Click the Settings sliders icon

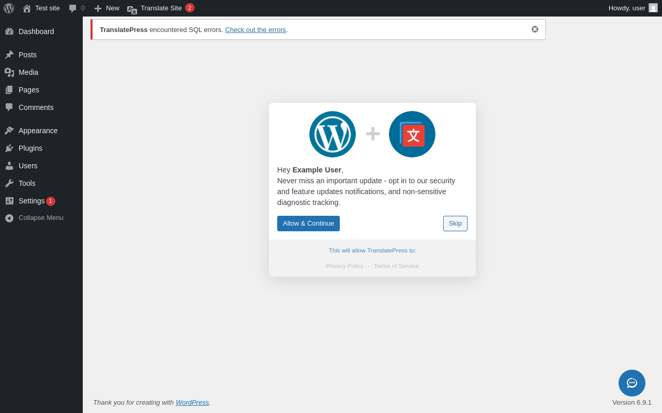[9, 201]
